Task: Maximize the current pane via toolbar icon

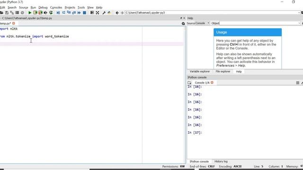Action: click(x=92, y=13)
